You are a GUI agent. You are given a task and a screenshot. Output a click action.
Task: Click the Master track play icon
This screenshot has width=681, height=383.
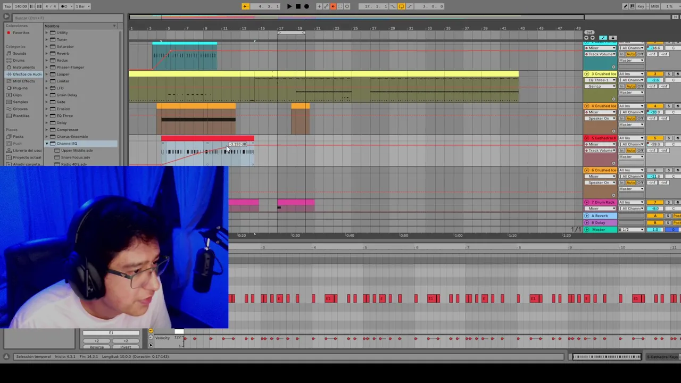coord(587,230)
